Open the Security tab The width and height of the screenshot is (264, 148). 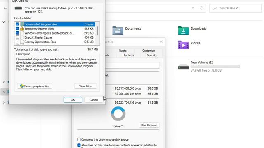[x=152, y=55]
